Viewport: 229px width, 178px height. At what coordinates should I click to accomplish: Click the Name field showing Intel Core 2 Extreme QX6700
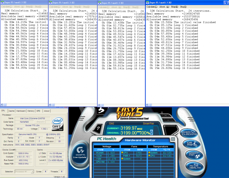(x=33, y=118)
